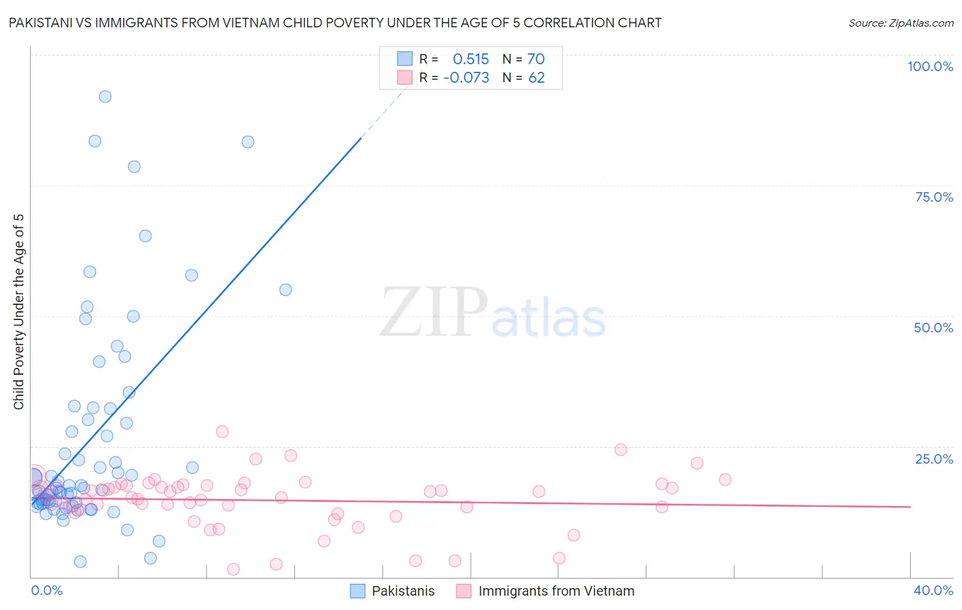962x610 pixels.
Task: Select the blue swatch beside R = 0.515
Action: pos(405,59)
